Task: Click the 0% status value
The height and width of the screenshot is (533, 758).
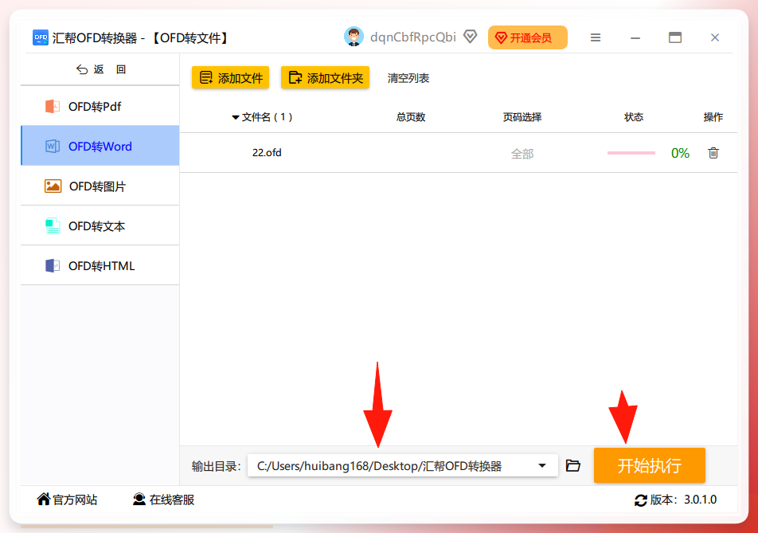Action: coord(680,153)
